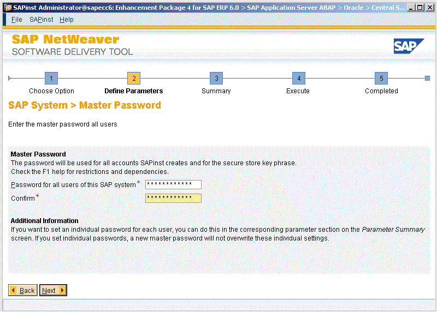Image resolution: width=437 pixels, height=312 pixels.
Task: Focus the master password input field
Action: 173,184
